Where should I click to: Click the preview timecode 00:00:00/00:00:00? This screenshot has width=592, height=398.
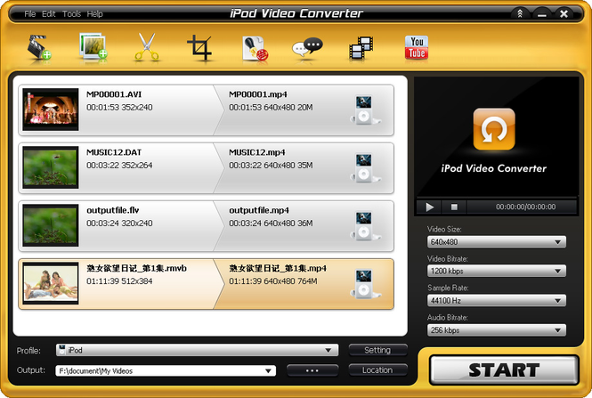[x=525, y=207]
